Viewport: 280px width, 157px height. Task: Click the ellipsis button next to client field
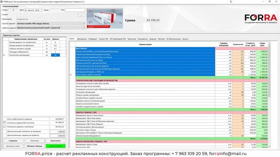click(82, 15)
